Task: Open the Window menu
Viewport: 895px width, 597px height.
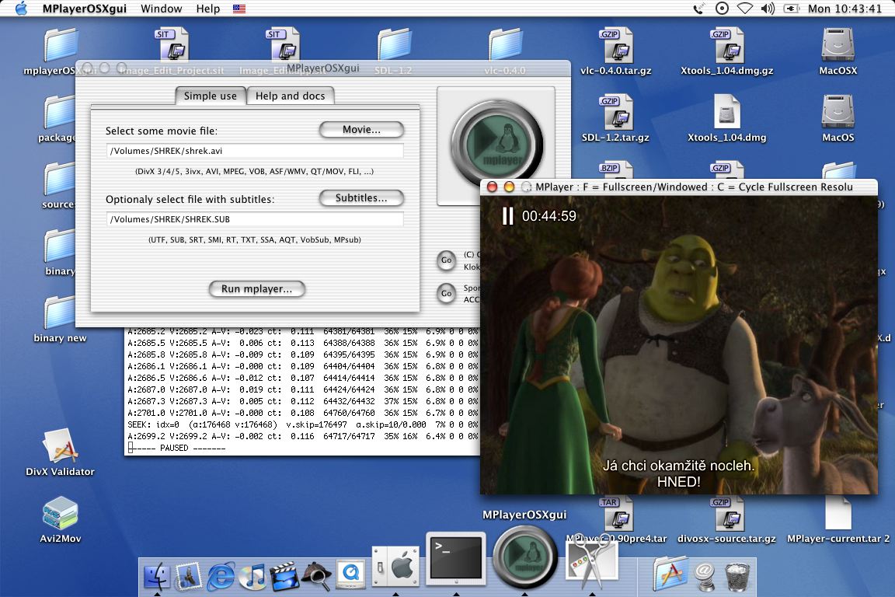Action: point(161,9)
